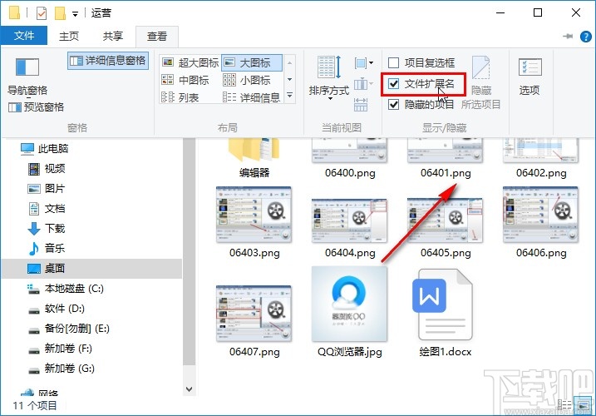Open 备份[勿删] (E:) drive
Image resolution: width=596 pixels, height=416 pixels.
click(x=69, y=329)
